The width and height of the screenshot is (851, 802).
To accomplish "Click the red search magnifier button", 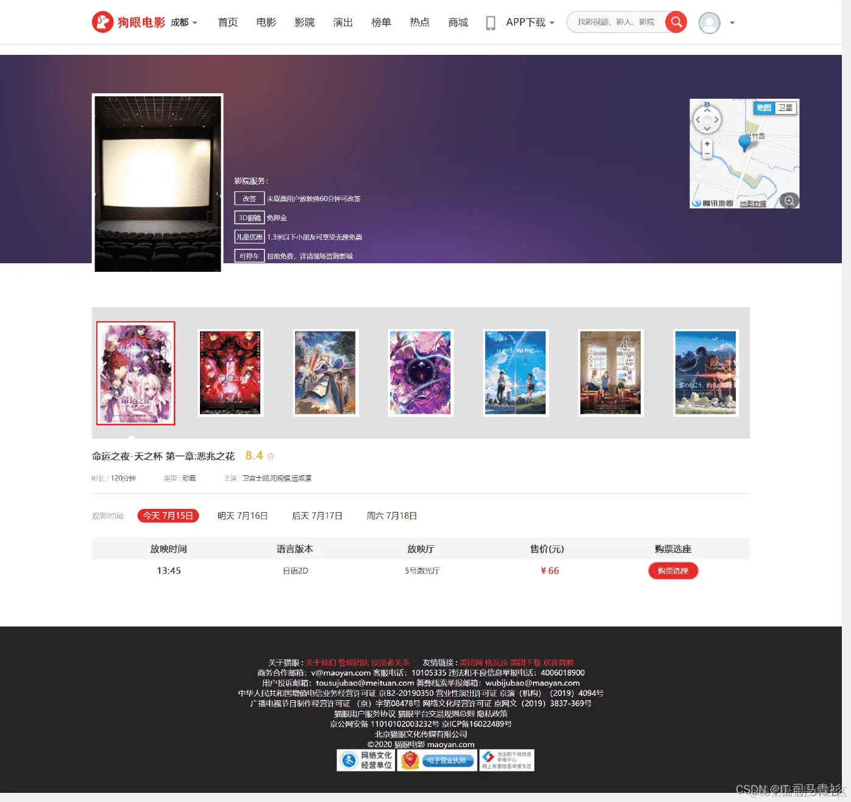I will (676, 22).
